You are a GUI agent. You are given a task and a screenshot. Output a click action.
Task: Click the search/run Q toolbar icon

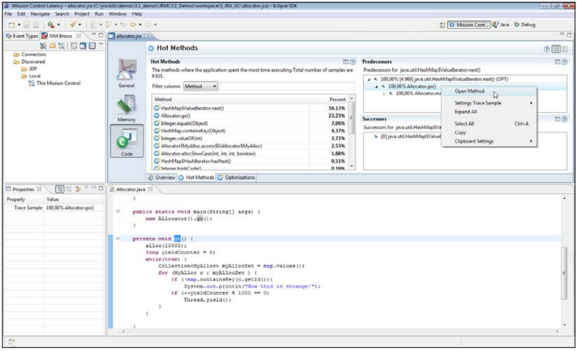(51, 24)
